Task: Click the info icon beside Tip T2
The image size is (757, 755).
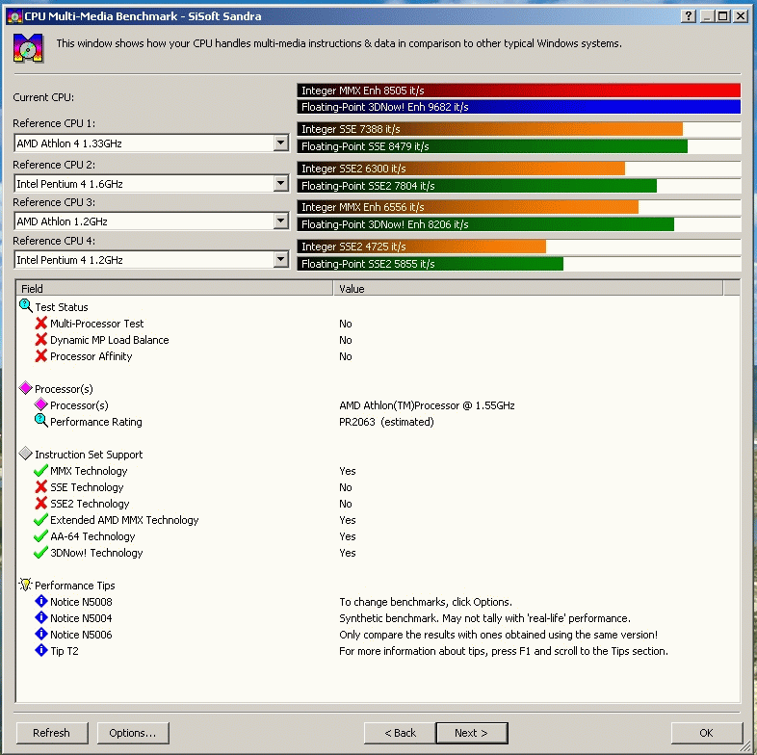Action: coord(41,650)
